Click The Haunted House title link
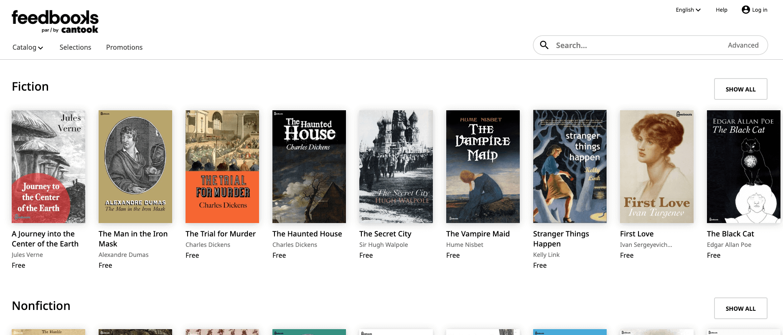783x335 pixels. 307,234
